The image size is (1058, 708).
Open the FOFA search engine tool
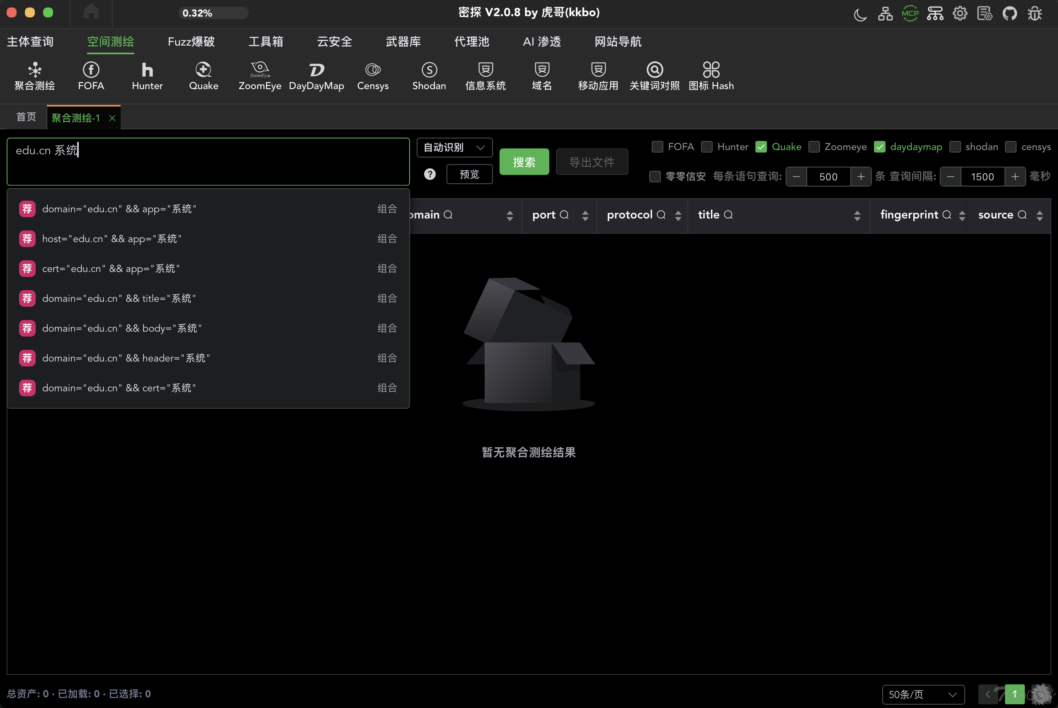pos(91,76)
